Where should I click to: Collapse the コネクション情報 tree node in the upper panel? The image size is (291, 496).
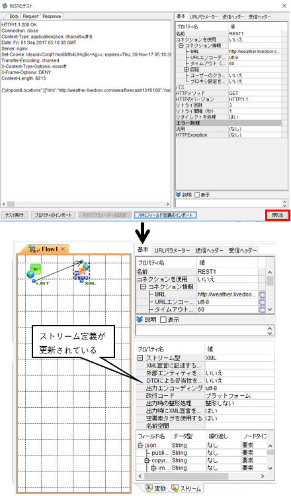click(x=181, y=46)
